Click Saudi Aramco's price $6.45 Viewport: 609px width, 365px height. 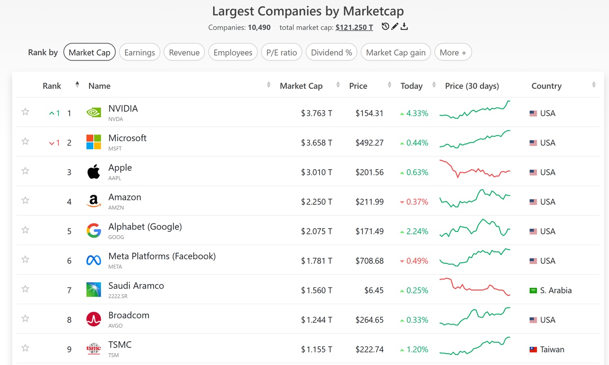pos(374,290)
